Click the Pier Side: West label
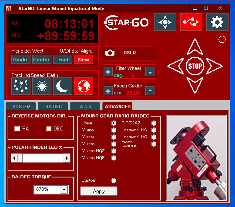The image size is (235, 207). (x=27, y=51)
